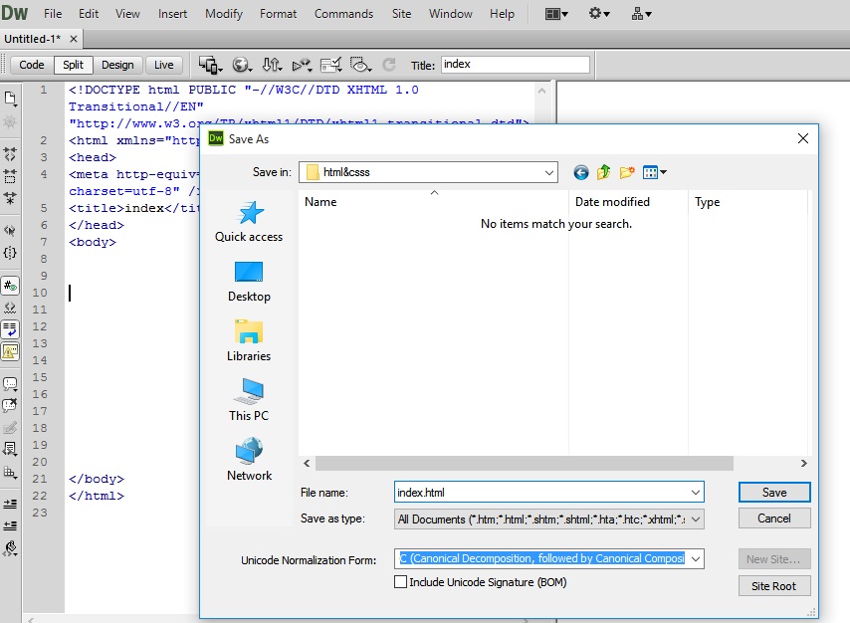Click the Show Code Navigator wheel icon
This screenshot has height=623, width=850.
tap(10, 122)
